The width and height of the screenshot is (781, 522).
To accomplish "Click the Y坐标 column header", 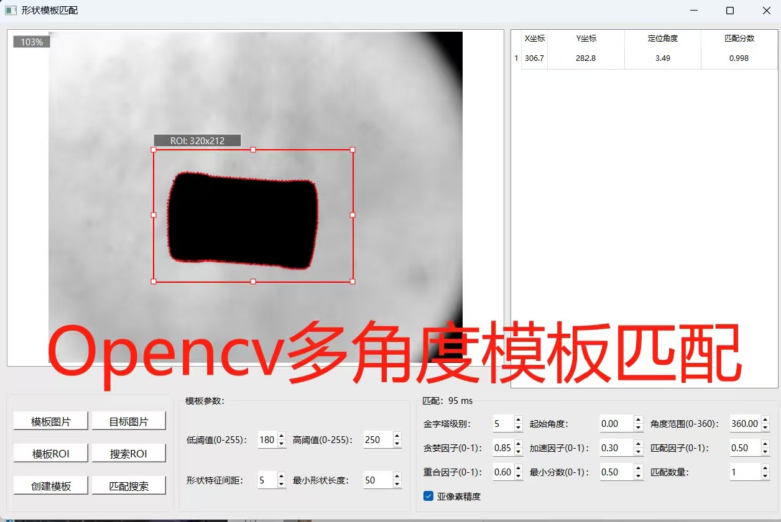I will (x=586, y=39).
